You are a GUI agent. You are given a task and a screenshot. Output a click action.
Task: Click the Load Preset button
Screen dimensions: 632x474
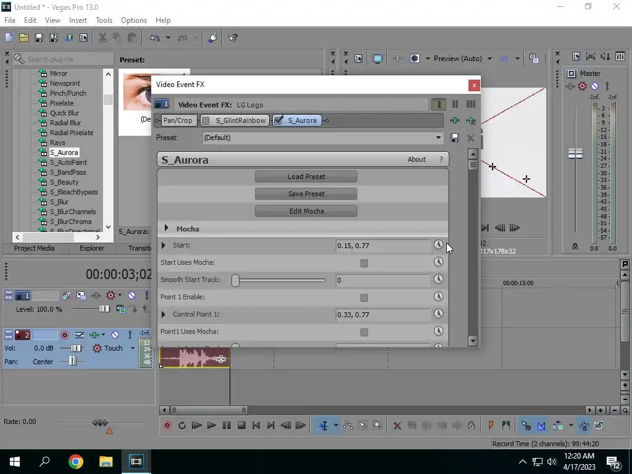(x=306, y=177)
